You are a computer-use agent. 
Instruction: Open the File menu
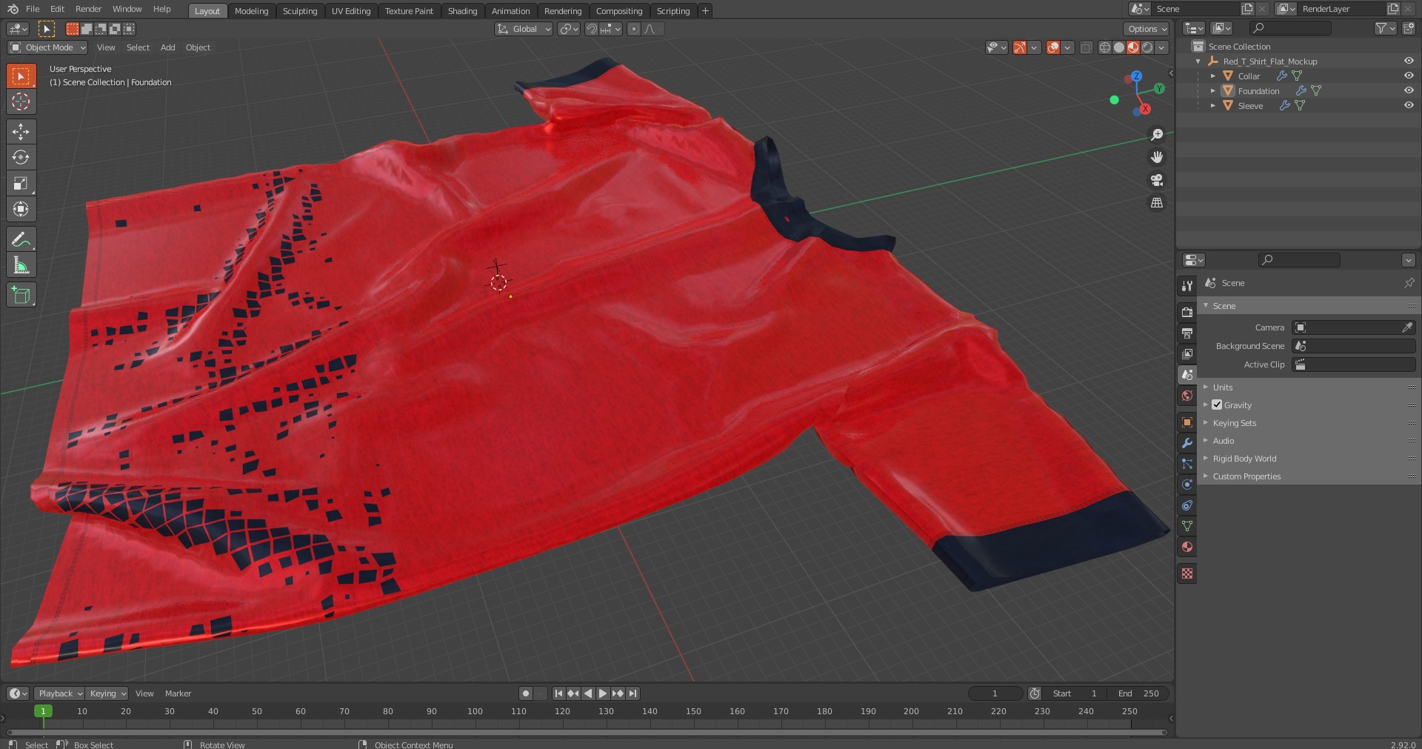click(x=33, y=9)
